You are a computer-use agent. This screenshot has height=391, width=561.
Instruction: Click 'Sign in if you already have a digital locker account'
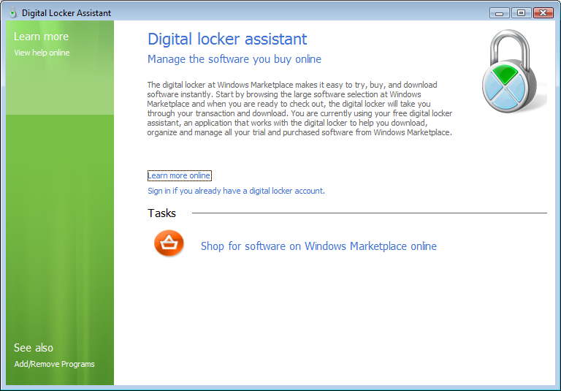(236, 191)
